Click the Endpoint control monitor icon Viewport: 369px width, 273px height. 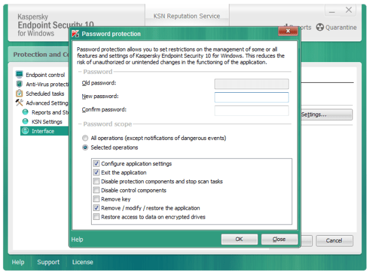click(x=20, y=75)
